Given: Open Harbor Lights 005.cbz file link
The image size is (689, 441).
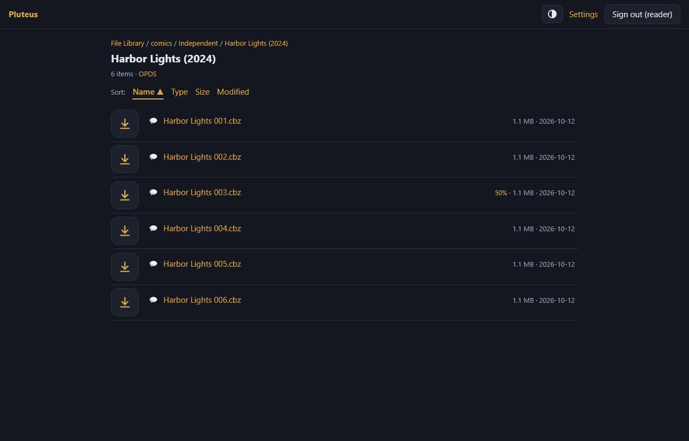Looking at the screenshot, I should click(x=202, y=264).
